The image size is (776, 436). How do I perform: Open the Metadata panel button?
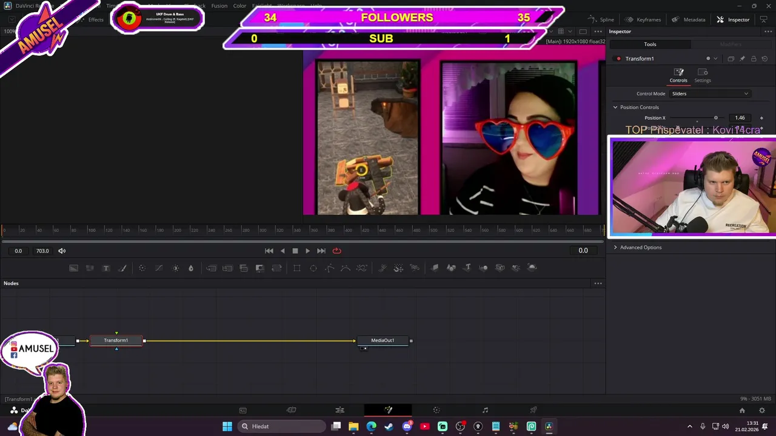pos(689,19)
